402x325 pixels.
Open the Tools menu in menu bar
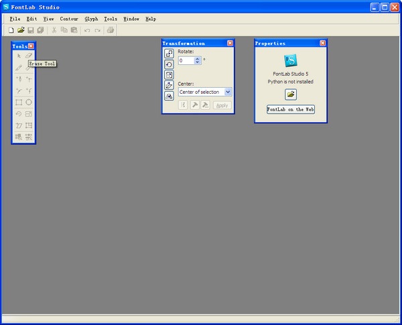[x=111, y=19]
